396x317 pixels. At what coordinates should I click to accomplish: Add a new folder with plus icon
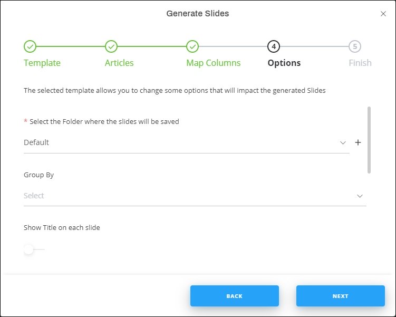click(x=358, y=142)
